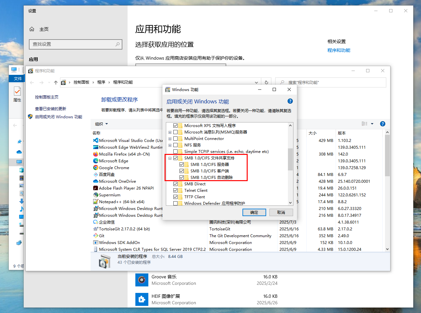The image size is (421, 313).
Task: Focus the 搜索"程序和功能" search box
Action: (331, 82)
